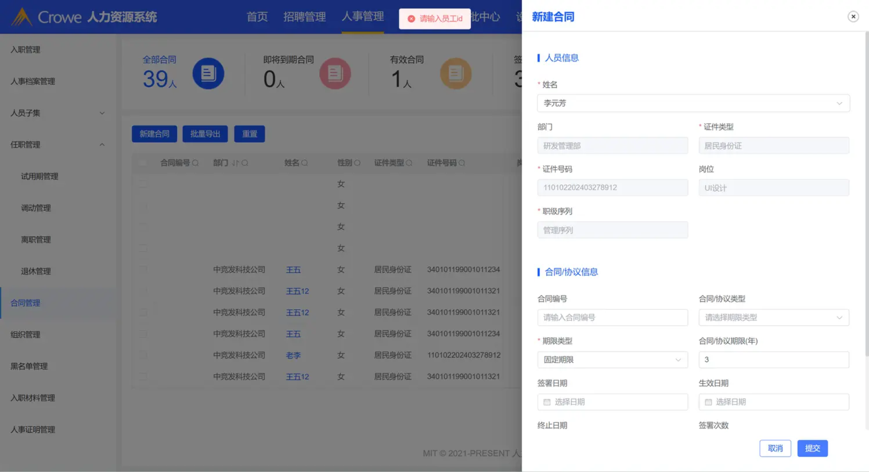The image size is (869, 472).
Task: Click the red 即将到期合同 document icon
Action: [335, 74]
